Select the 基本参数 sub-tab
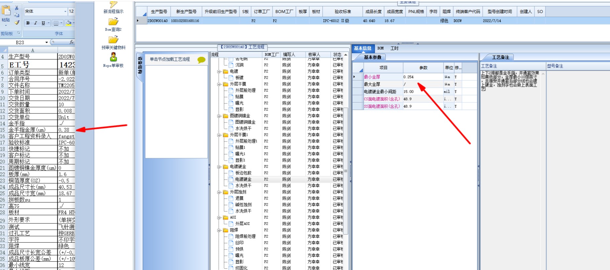Viewport: 610px width, 270px height. pyautogui.click(x=373, y=57)
